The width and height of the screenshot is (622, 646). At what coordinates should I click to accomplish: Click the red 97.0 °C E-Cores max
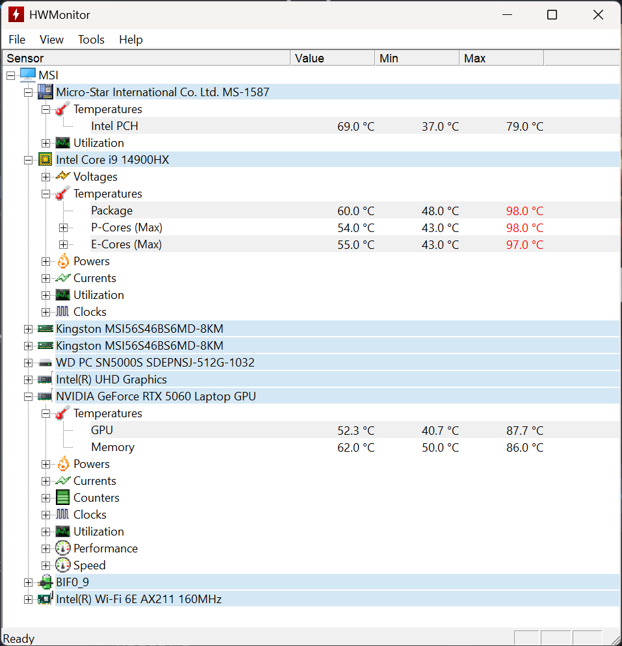coord(525,244)
